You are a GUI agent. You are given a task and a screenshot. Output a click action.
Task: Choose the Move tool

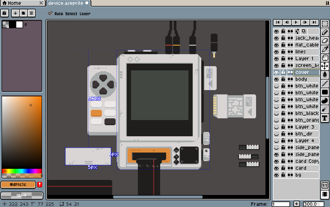coord(325,66)
